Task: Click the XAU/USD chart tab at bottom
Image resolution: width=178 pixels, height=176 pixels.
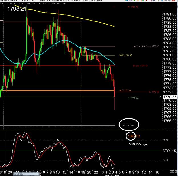Action: pyautogui.click(x=26, y=174)
